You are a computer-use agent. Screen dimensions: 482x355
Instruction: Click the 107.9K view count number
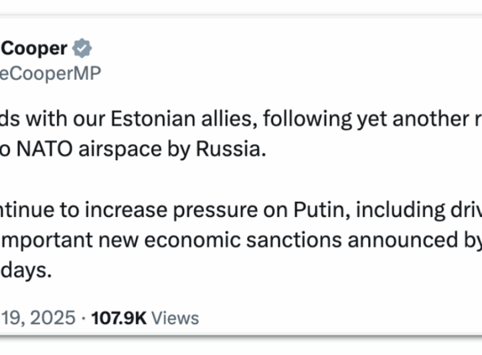(x=118, y=317)
